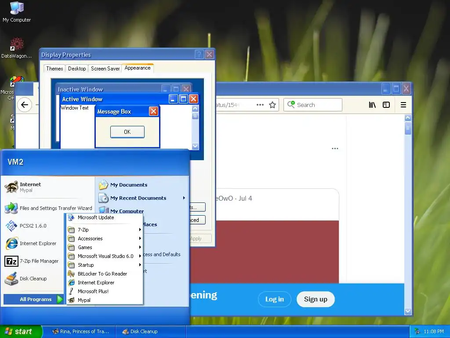Click the system tray icon beside the clock

(417, 331)
